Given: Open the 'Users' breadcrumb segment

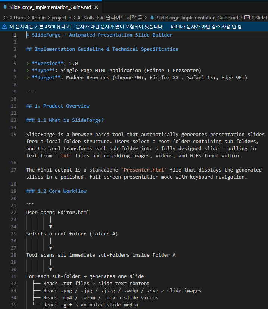Looking at the screenshot, I should pos(19,18).
